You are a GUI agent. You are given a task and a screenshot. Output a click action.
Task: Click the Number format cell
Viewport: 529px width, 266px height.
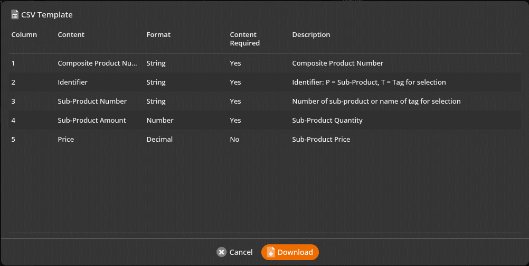point(160,121)
